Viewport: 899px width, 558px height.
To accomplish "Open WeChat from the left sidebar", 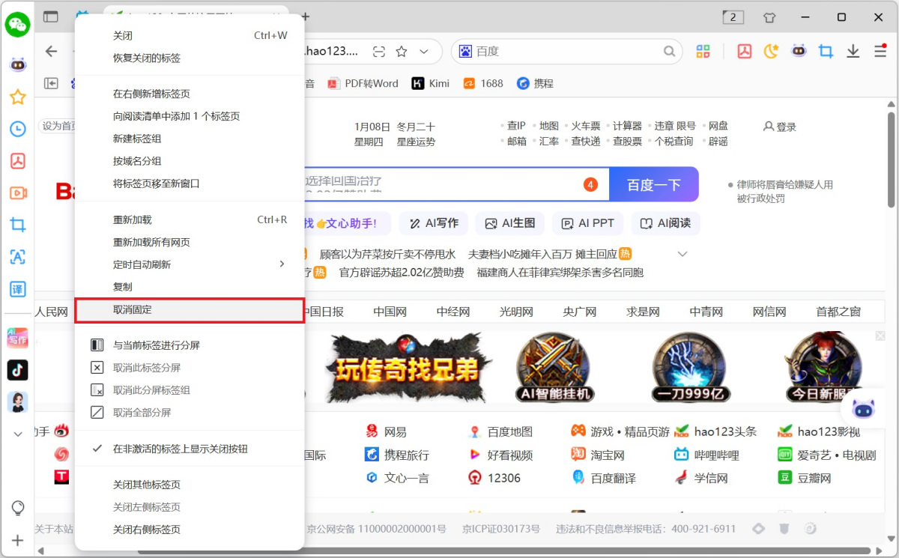I will (x=17, y=25).
